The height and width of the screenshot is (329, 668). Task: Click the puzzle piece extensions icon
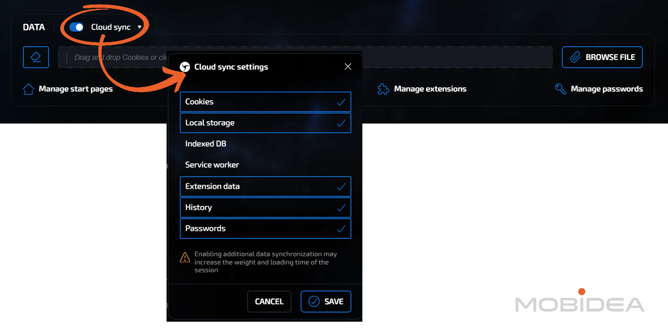[x=383, y=89]
